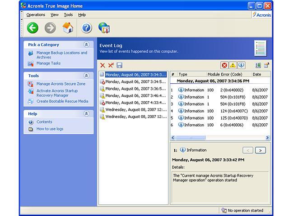Screen dimensions: 289x216
Task: Open the Contents help link
Action: [44, 122]
